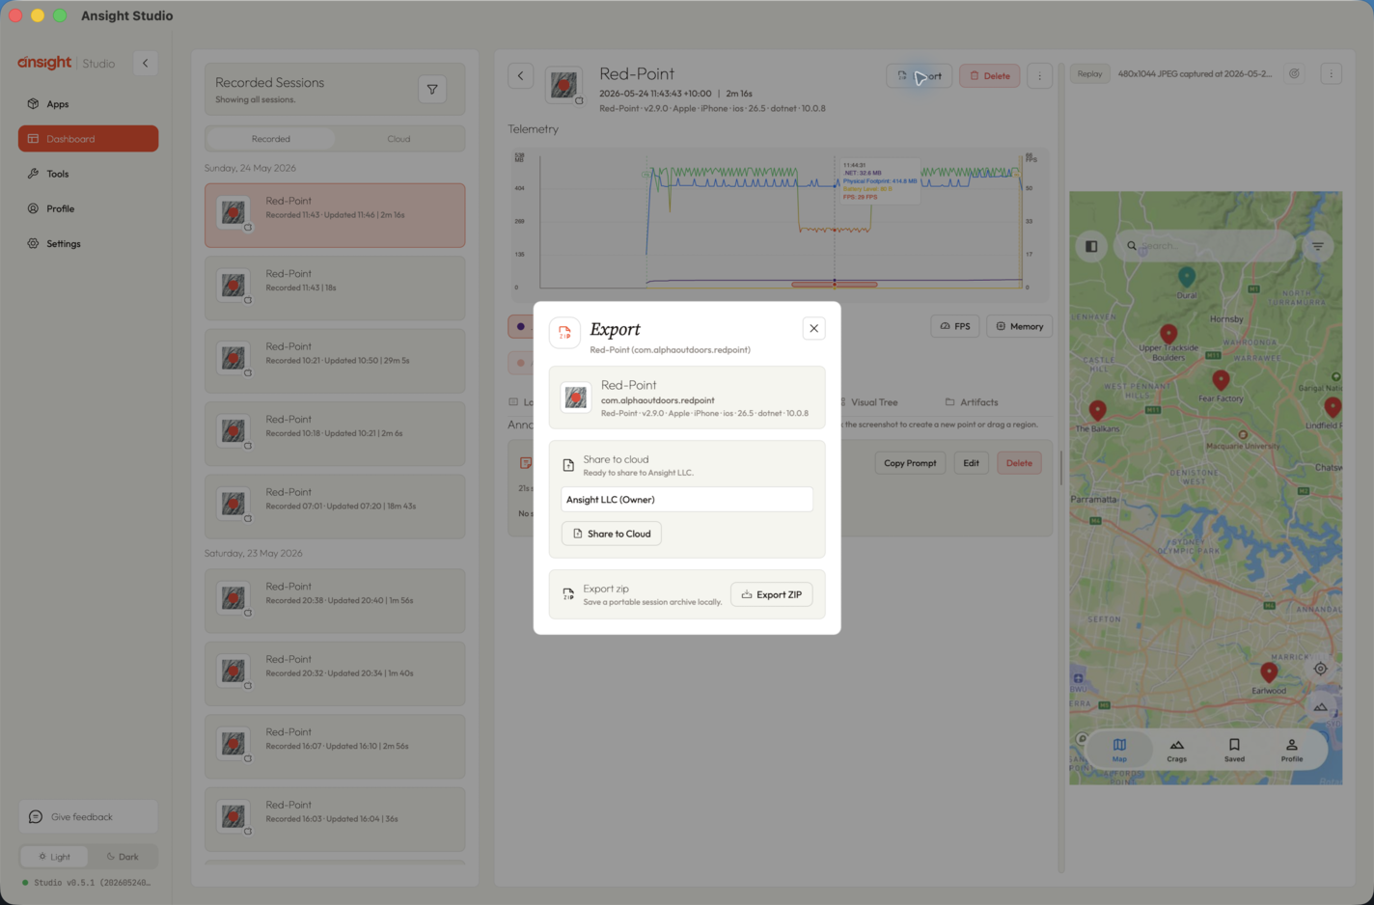Click the Export ZIP button
Image resolution: width=1374 pixels, height=905 pixels.
(771, 594)
